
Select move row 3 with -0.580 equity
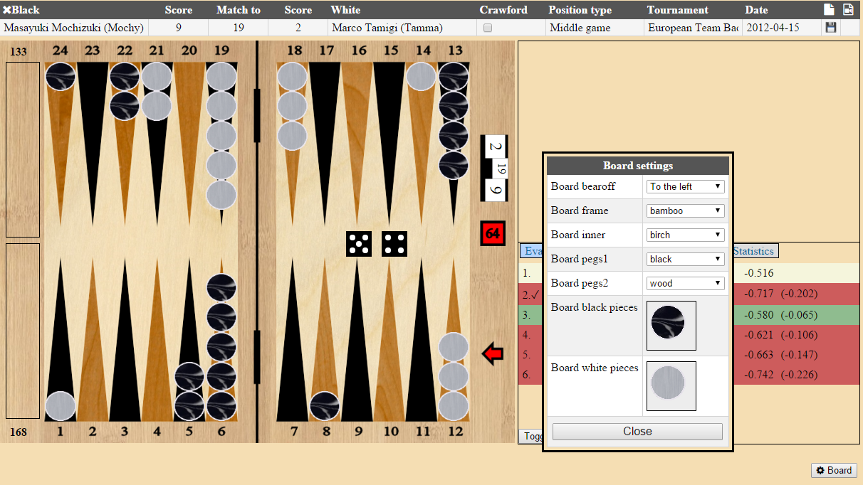click(x=797, y=314)
